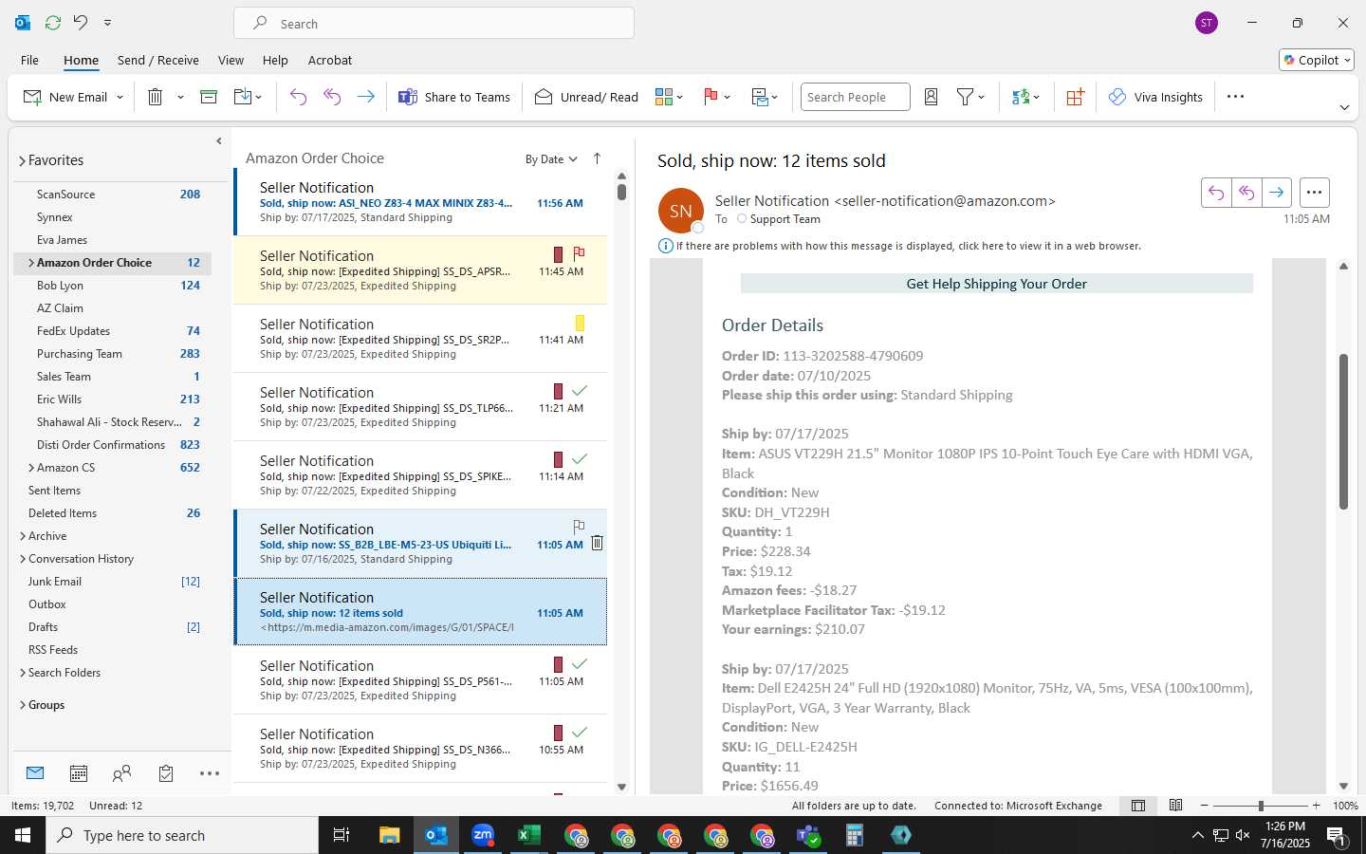1366x854 pixels.
Task: Expand the Groups section
Action: (x=23, y=705)
